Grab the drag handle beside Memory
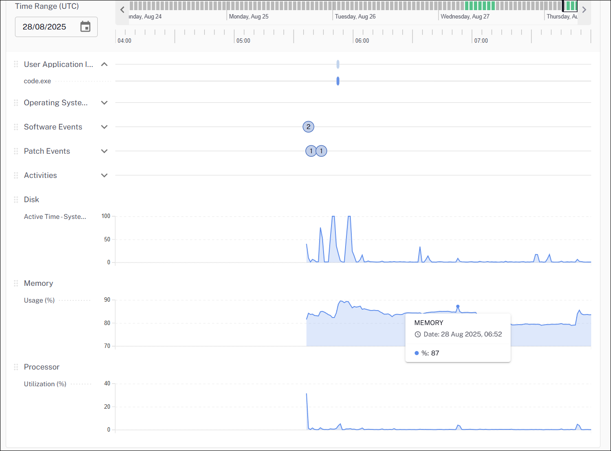The width and height of the screenshot is (611, 451). (16, 283)
